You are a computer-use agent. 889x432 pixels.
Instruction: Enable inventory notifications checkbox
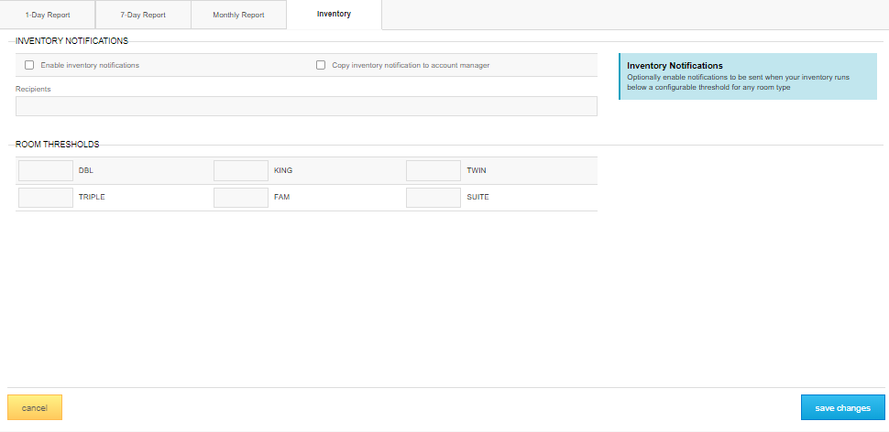click(29, 65)
